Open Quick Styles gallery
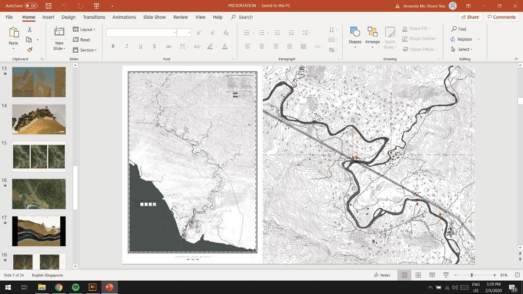This screenshot has width=523, height=294. click(x=389, y=37)
